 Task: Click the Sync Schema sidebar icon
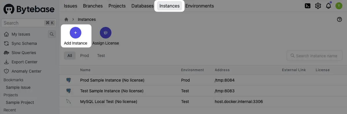(x=6, y=43)
